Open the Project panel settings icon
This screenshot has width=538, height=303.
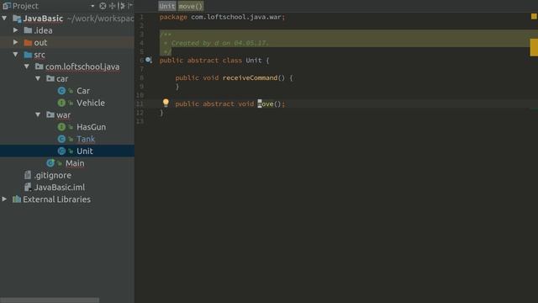(x=121, y=6)
